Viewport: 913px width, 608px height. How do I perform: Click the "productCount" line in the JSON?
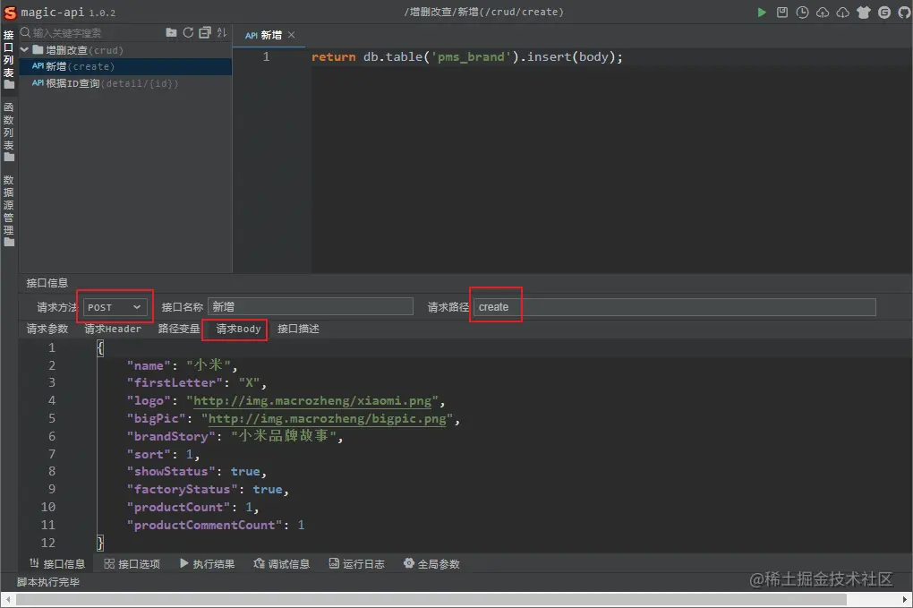point(192,507)
